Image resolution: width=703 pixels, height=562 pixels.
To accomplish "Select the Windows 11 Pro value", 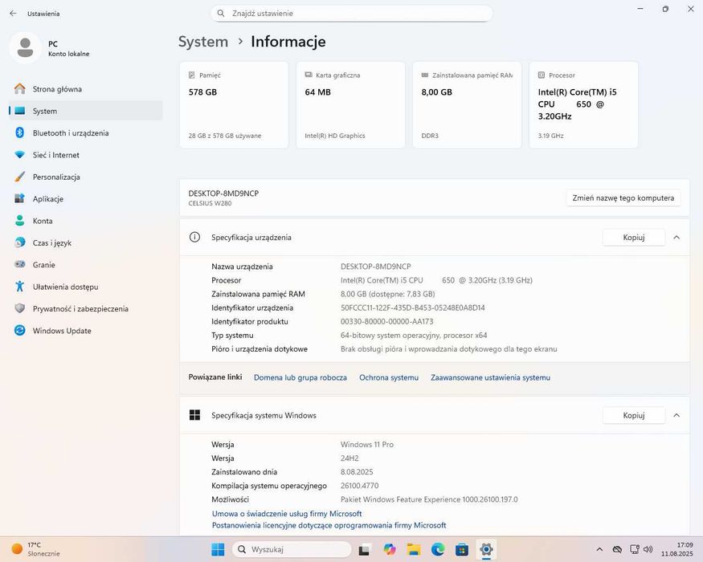I will click(367, 445).
